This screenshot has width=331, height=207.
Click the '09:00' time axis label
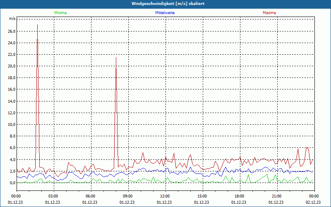click(128, 196)
